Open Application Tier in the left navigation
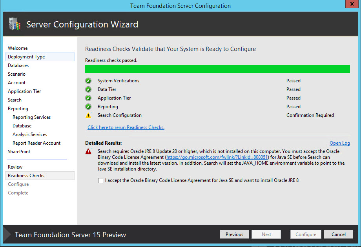Image resolution: width=361 pixels, height=247 pixels. [x=24, y=91]
